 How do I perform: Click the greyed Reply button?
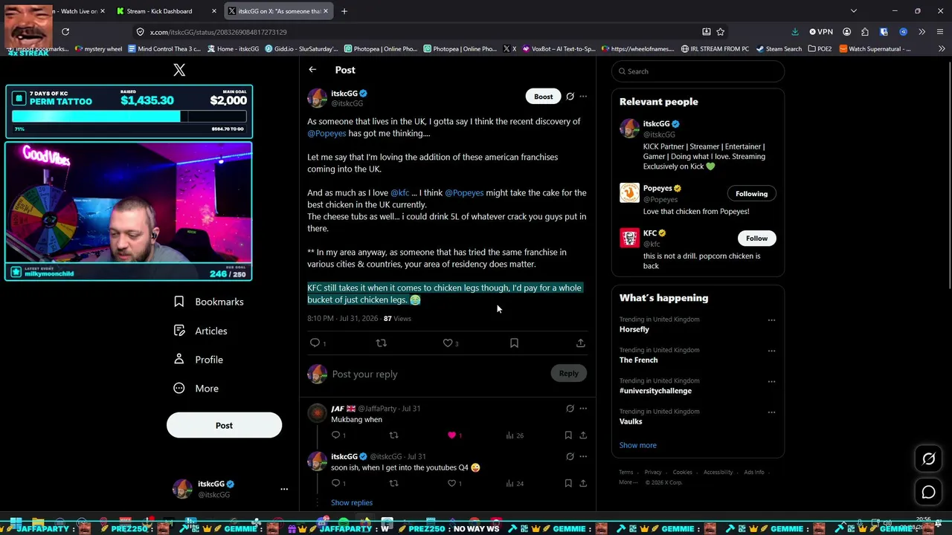(x=568, y=374)
